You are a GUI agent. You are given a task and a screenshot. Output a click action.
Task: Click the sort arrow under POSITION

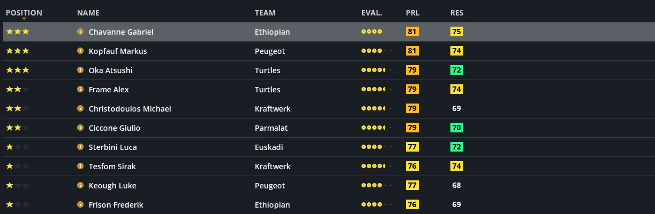click(x=24, y=19)
